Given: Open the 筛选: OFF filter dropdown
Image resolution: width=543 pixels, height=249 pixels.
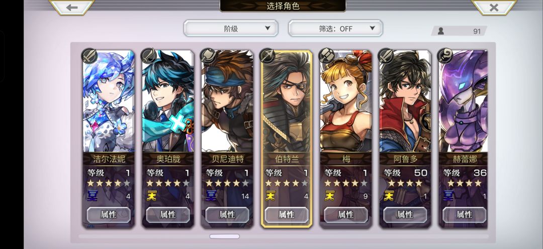Looking at the screenshot, I should [335, 28].
